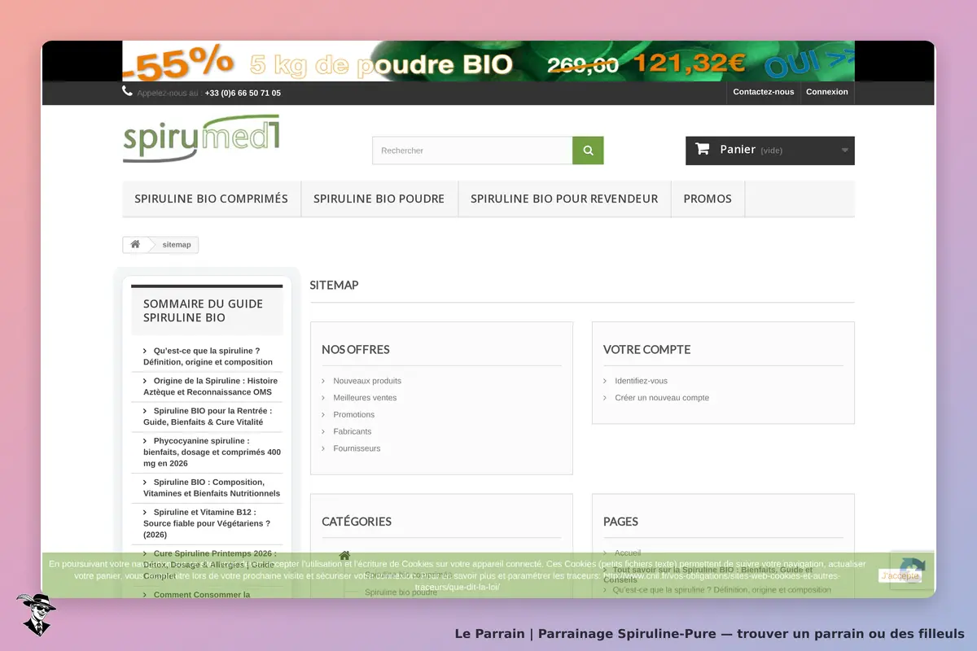The height and width of the screenshot is (651, 977).
Task: Open Fabricants link
Action: click(353, 431)
